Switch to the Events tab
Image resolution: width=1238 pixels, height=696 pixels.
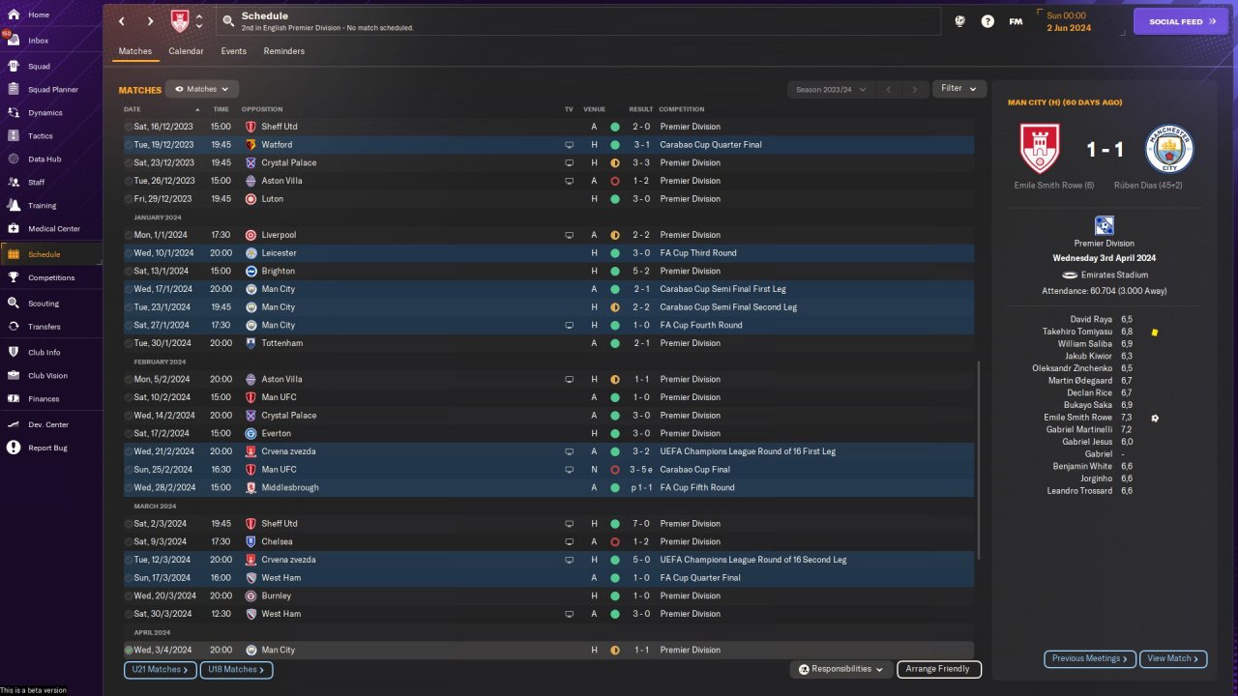coord(233,51)
